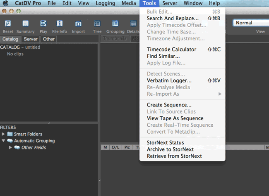Collapse the Automatic Grouping node

point(4,141)
